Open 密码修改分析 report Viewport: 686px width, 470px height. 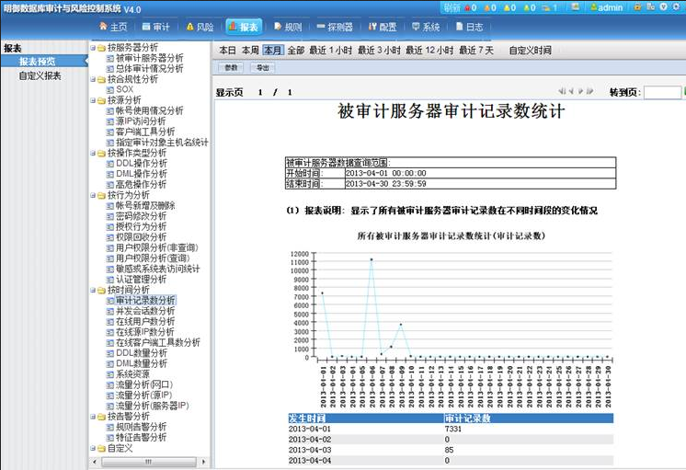coord(141,216)
